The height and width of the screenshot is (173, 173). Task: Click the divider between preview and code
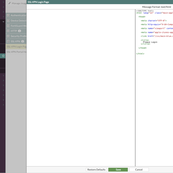[135, 88]
